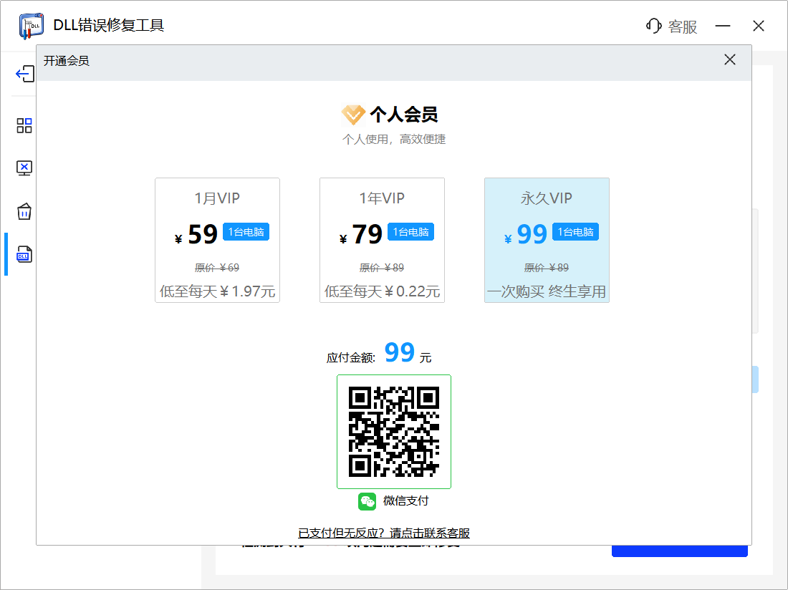Viewport: 788px width, 590px height.
Task: Click the gold diamond 个人会员 icon
Action: 353,114
